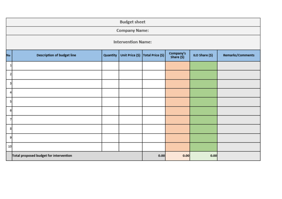
Task: Click the Quantity cell in row 2
Action: (110, 75)
